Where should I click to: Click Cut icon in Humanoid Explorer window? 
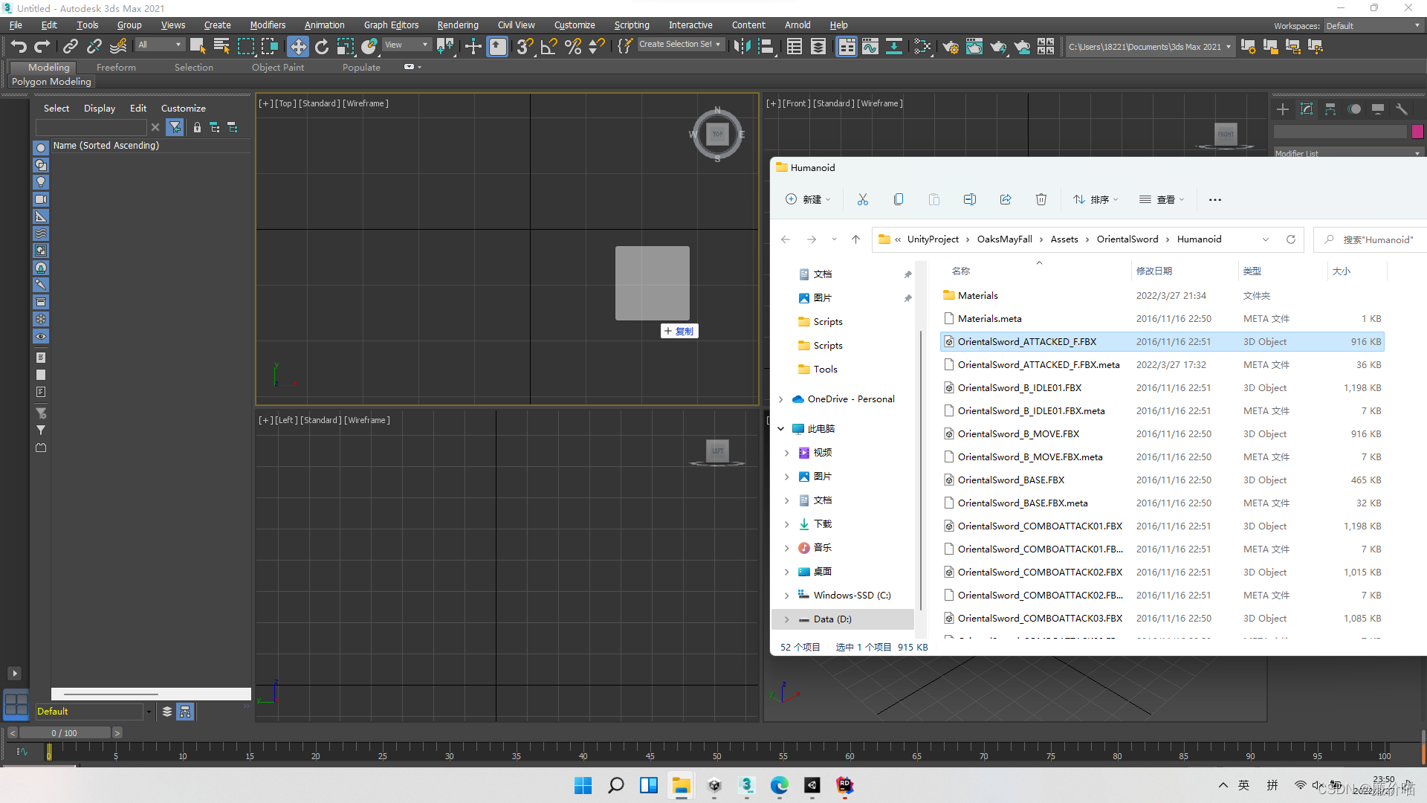coord(862,199)
